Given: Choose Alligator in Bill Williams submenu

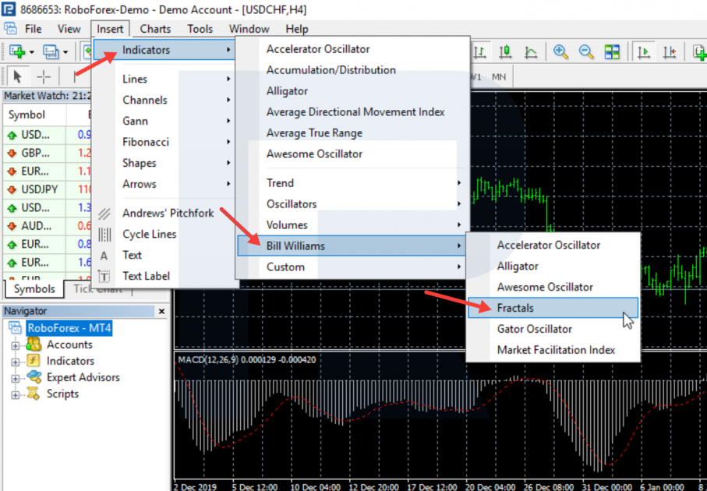Looking at the screenshot, I should (x=553, y=266).
